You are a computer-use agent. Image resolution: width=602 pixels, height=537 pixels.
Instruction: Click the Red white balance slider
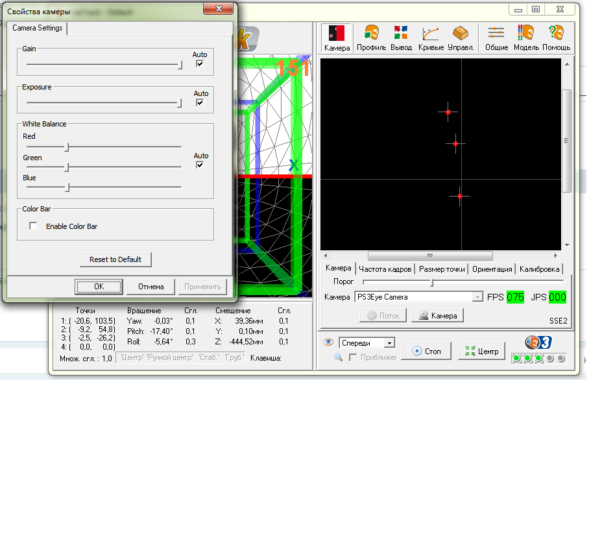tap(66, 147)
